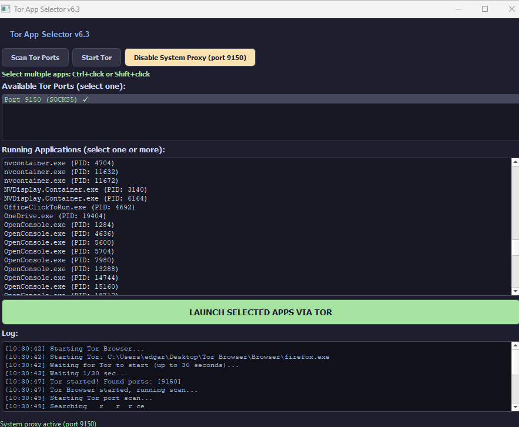
Task: Click log panel scroll up arrow
Action: (x=515, y=345)
